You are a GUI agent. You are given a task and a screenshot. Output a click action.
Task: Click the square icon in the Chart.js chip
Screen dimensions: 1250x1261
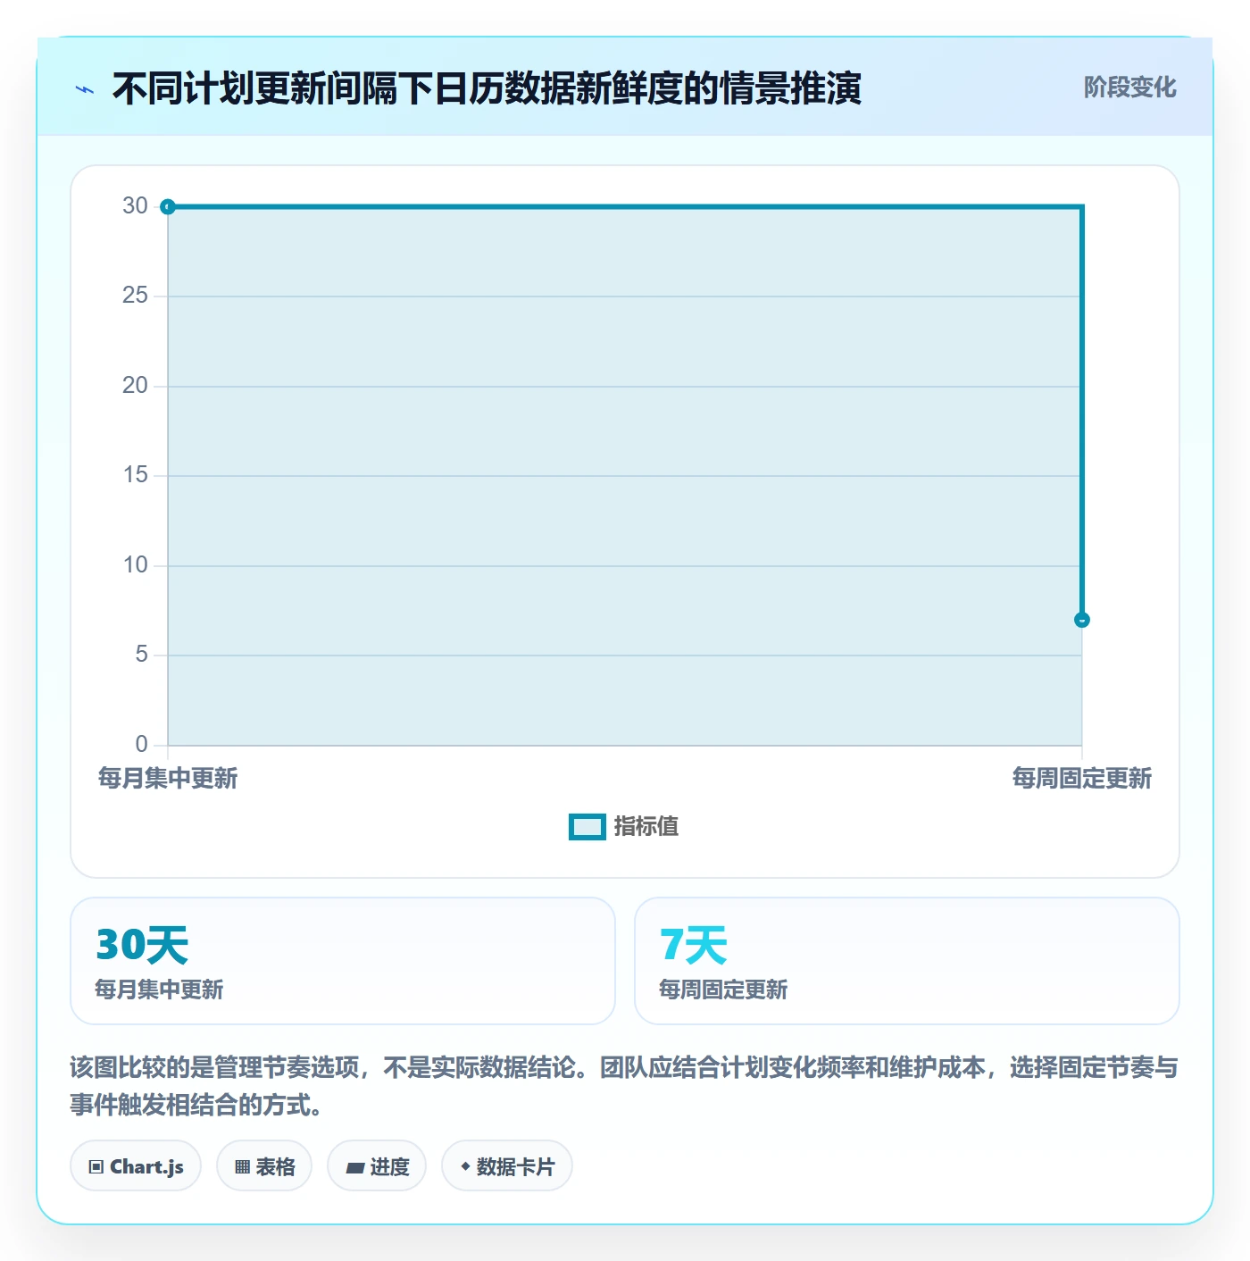pyautogui.click(x=96, y=1166)
